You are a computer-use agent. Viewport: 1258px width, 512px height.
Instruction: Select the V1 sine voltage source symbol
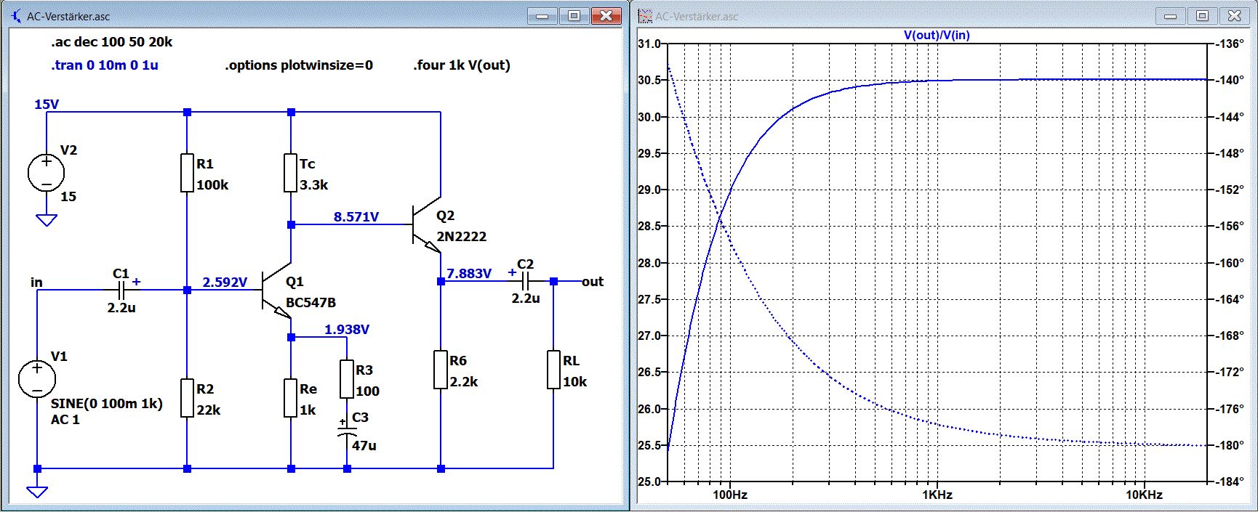pyautogui.click(x=37, y=379)
